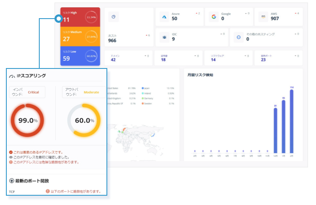Click the IDC server icon
316x205 pixels.
(x=164, y=37)
